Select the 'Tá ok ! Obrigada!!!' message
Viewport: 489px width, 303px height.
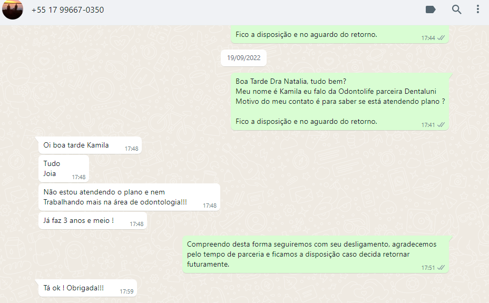click(x=87, y=288)
